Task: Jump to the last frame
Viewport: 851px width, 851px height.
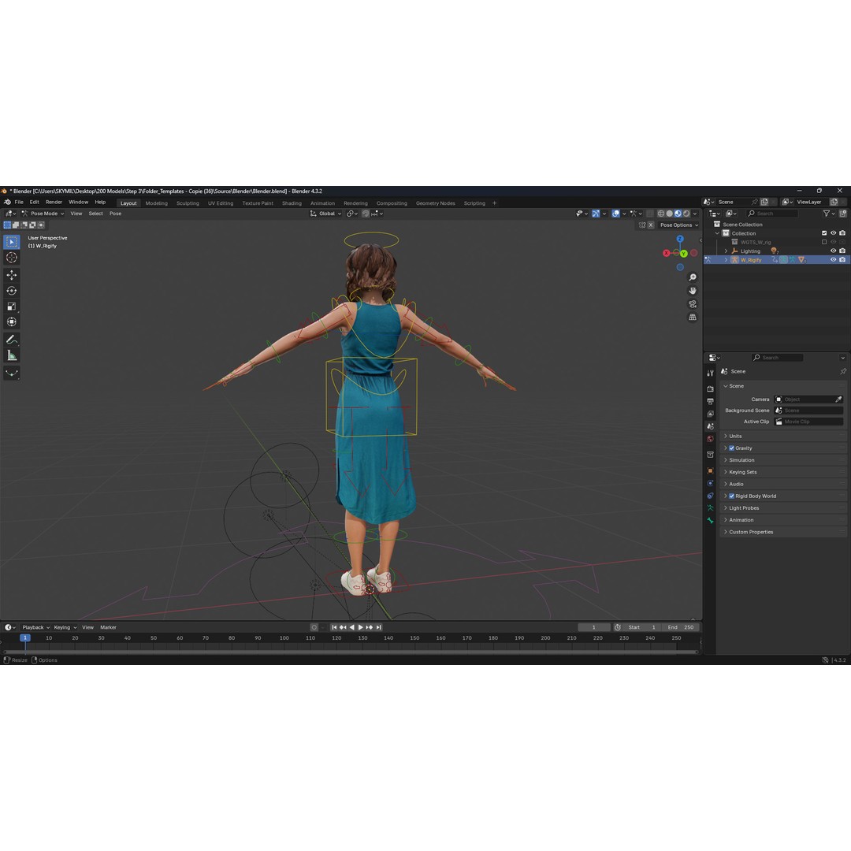Action: [x=379, y=627]
